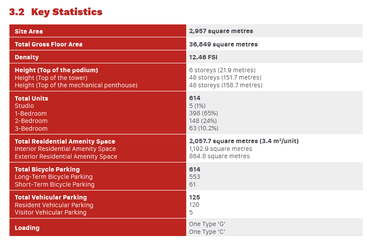
Task: Click the '2,957 square metres' value
Action: (221, 31)
